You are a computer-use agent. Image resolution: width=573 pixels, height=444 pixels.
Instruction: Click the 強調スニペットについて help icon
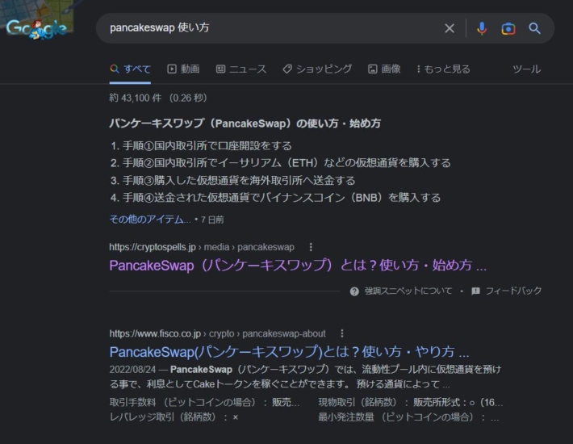click(354, 291)
